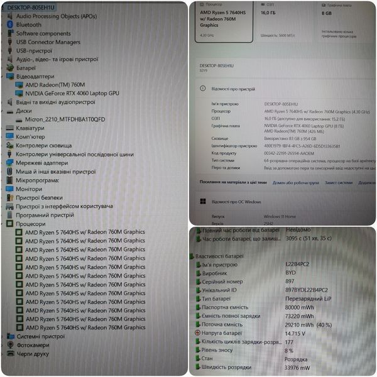Select the DESKTOP-805EH1U root node in Device Manager
This screenshot has height=377, width=377.
tap(31, 8)
